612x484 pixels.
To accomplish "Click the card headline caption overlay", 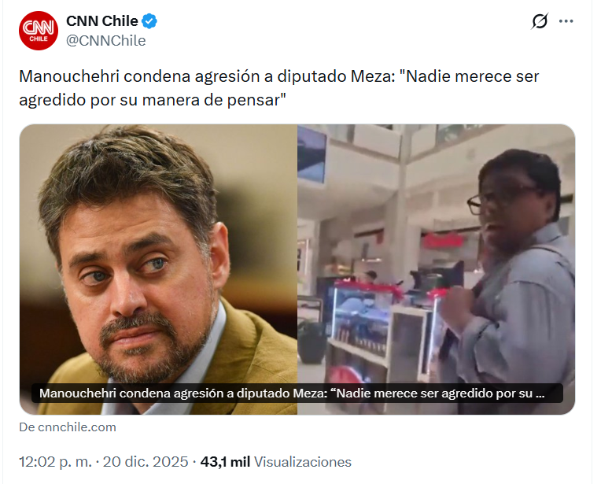I will pyautogui.click(x=297, y=393).
